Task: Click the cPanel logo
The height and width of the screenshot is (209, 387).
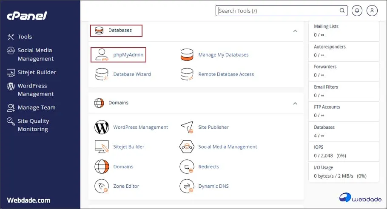Action: (x=27, y=16)
